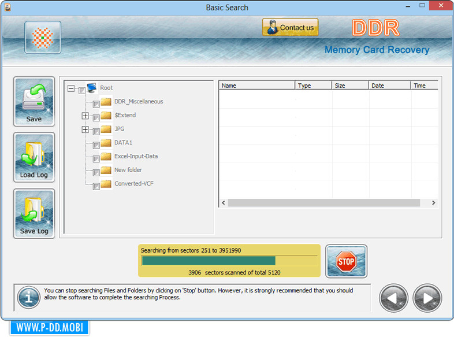Select Converted-VCF folder label
The height and width of the screenshot is (337, 454).
134,183
